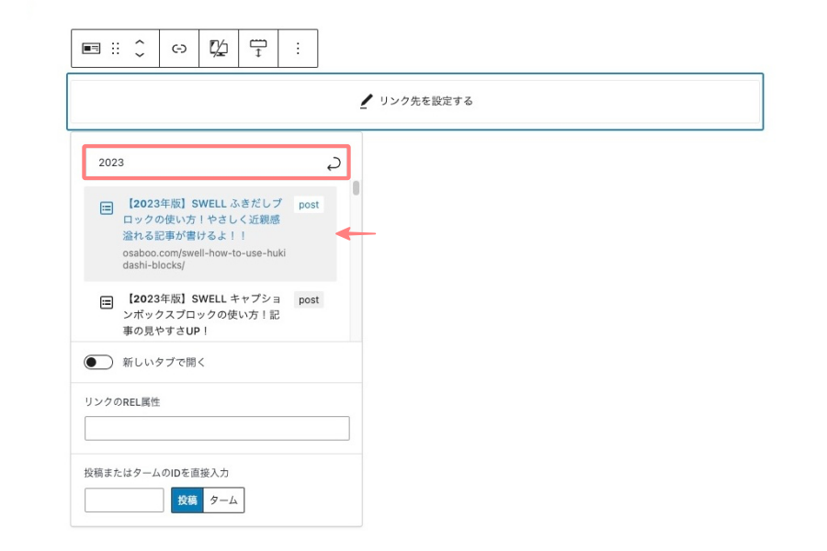827x551 pixels.
Task: Click the リンクのREL属性 input field
Action: click(217, 429)
